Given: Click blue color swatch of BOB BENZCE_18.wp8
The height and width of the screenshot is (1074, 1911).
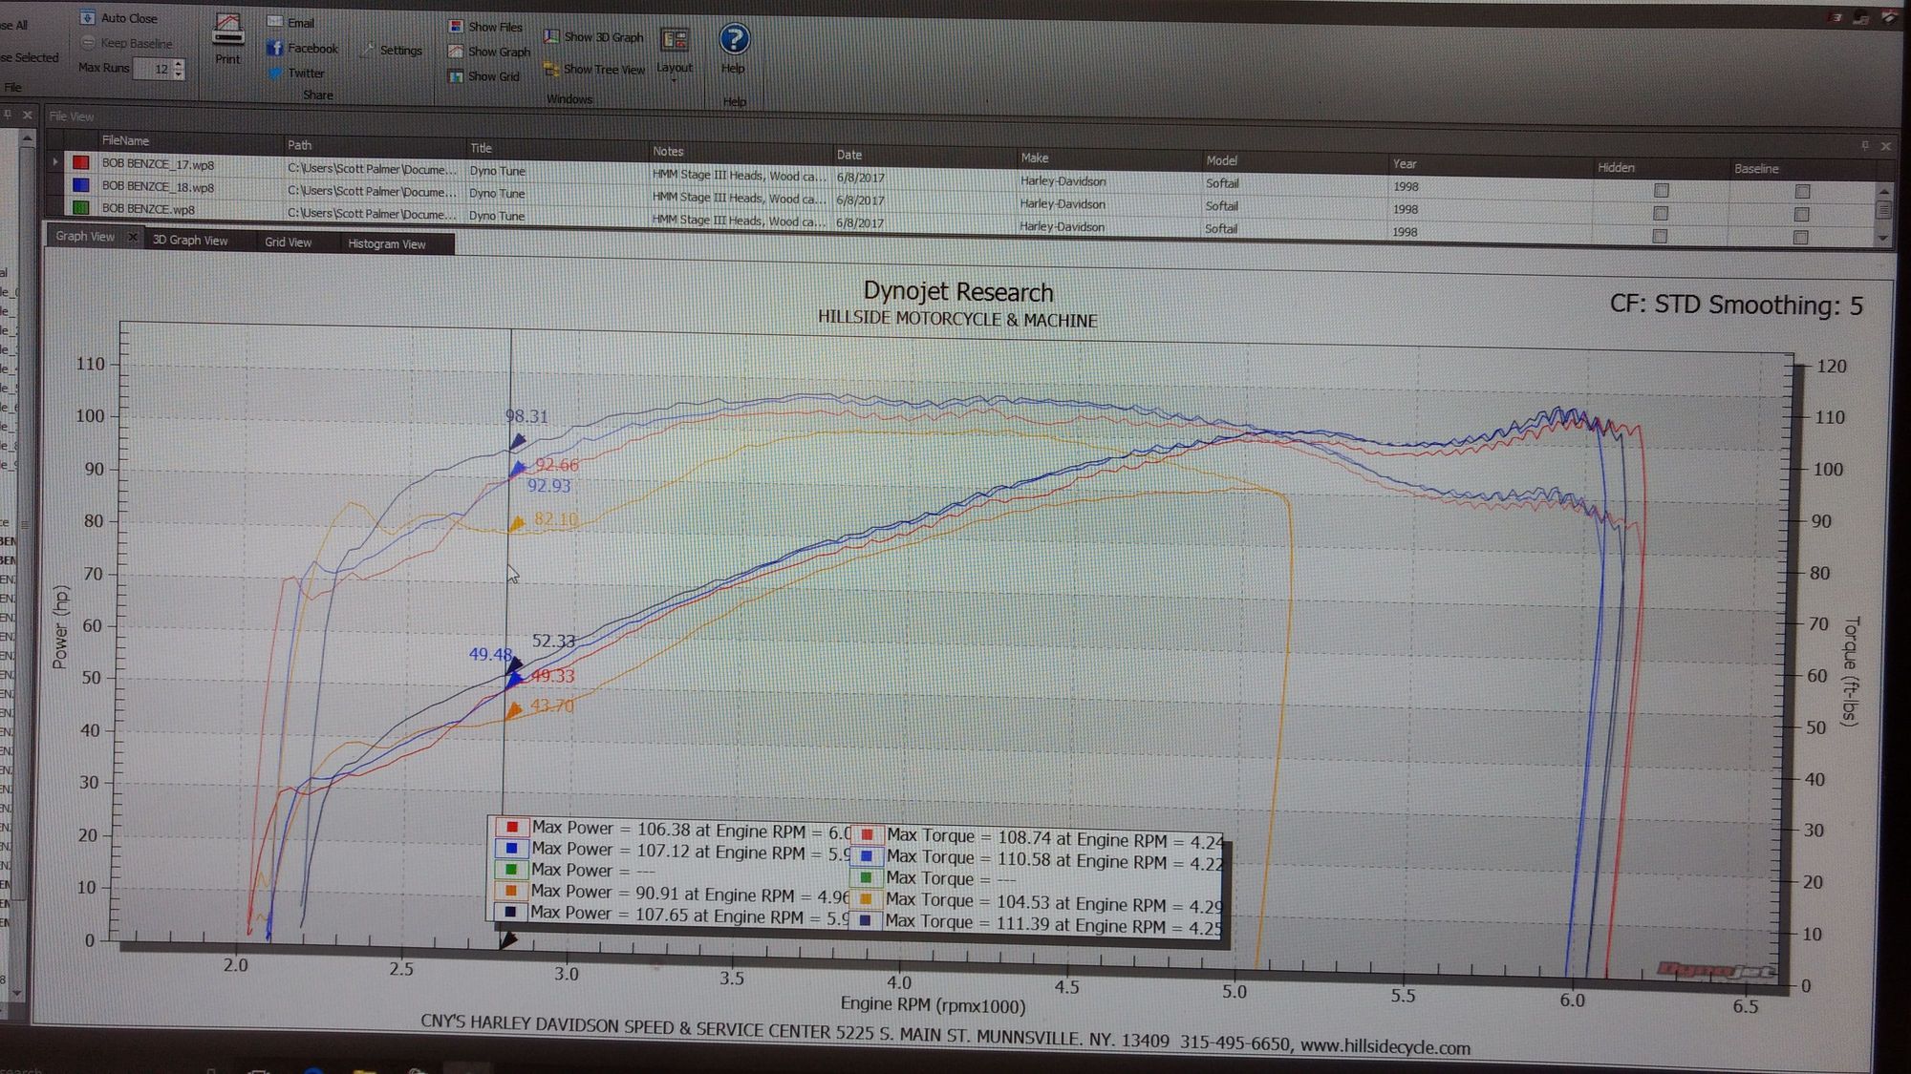Looking at the screenshot, I should (x=81, y=185).
